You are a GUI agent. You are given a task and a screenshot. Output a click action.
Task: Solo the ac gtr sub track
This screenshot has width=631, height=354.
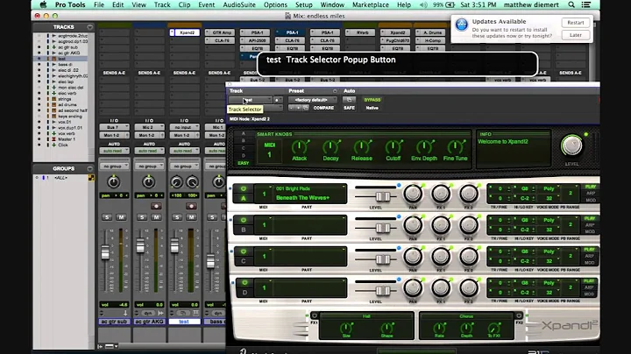click(107, 217)
